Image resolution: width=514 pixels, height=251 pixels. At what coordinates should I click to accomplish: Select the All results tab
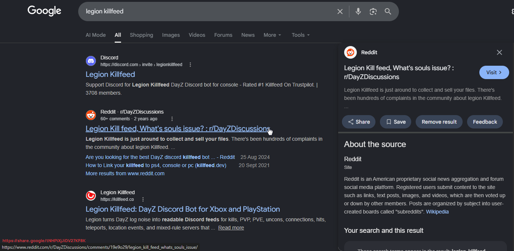(118, 35)
